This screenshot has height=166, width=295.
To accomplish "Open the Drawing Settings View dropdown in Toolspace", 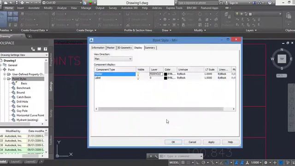I will (47, 55).
